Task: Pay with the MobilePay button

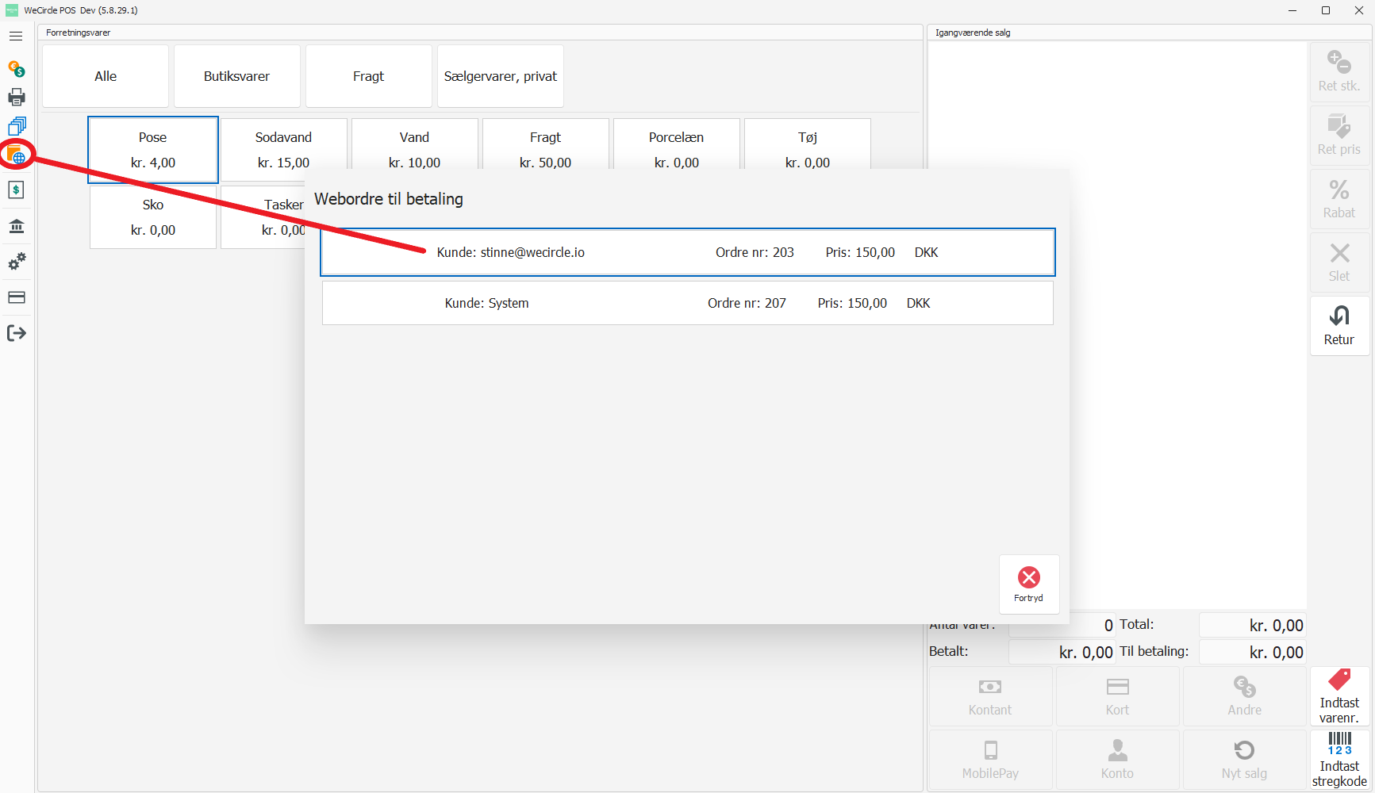Action: [x=990, y=760]
